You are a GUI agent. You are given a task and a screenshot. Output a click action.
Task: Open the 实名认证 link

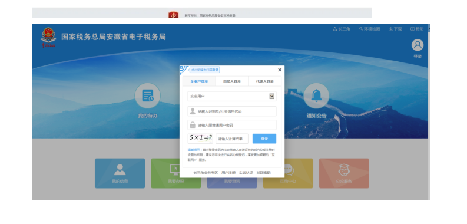pyautogui.click(x=246, y=173)
